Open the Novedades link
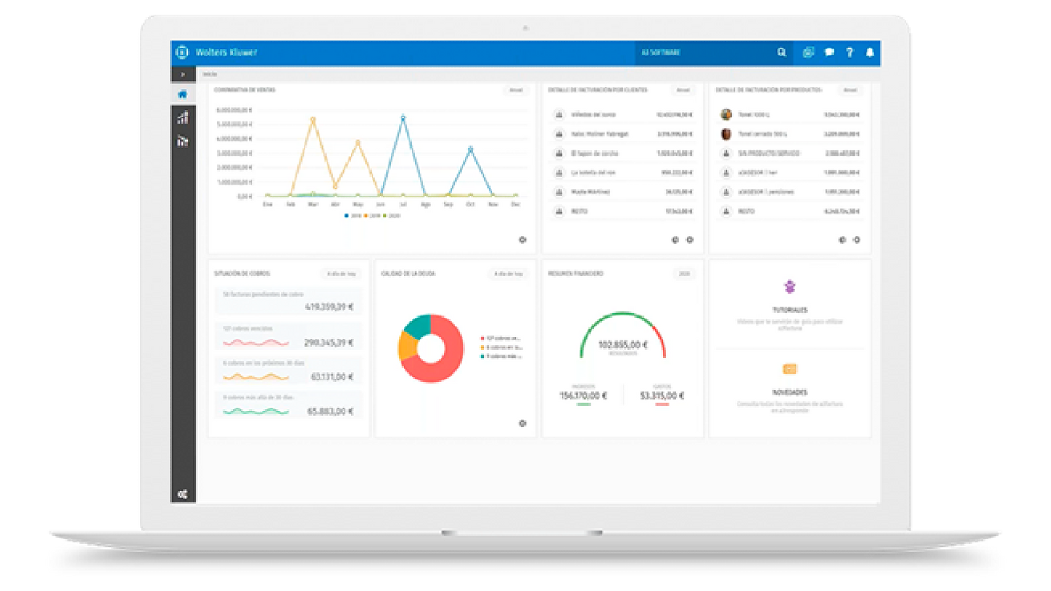The image size is (1051, 591). [x=789, y=392]
